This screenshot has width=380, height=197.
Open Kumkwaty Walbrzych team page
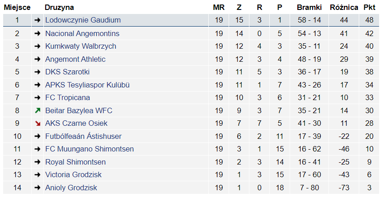[80, 46]
